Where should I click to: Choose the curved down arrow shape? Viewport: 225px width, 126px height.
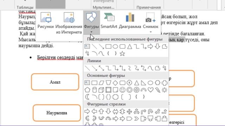coord(108,119)
